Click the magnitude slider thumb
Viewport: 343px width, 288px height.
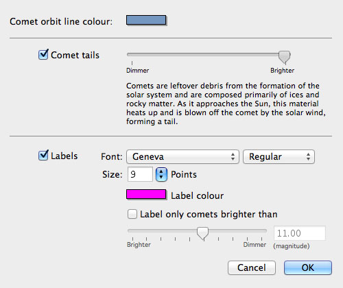[203, 233]
